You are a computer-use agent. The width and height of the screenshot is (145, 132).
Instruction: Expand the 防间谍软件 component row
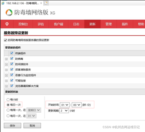[x=6, y=65]
